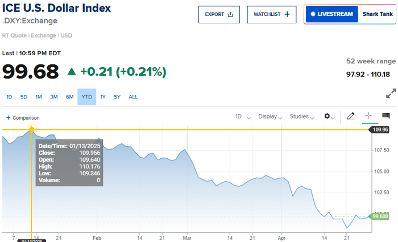The image size is (398, 242).
Task: Select the 1Y time range
Action: (103, 97)
